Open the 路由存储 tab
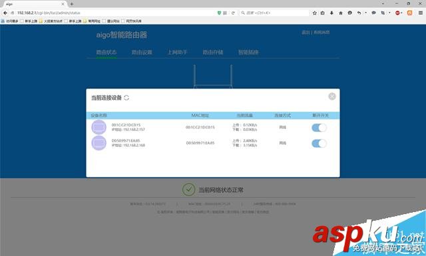 (x=213, y=52)
